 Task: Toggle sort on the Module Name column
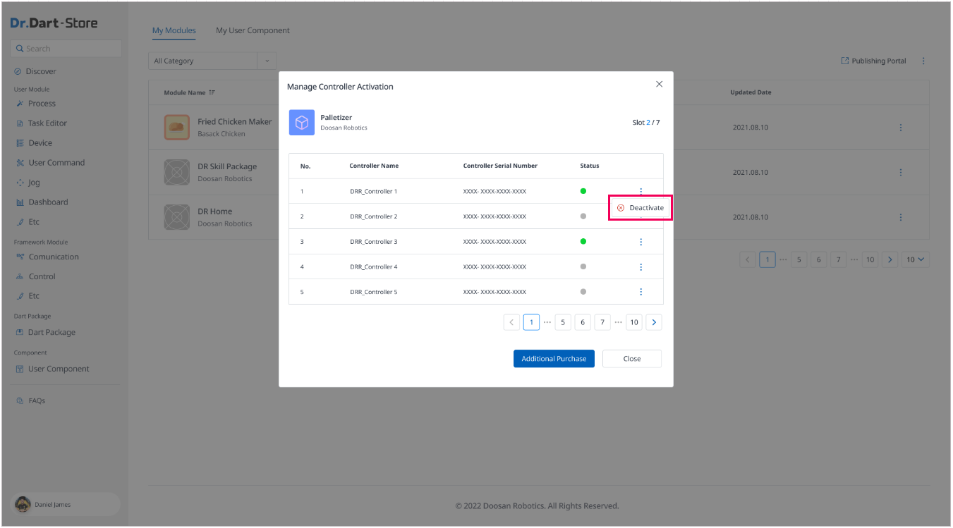212,93
